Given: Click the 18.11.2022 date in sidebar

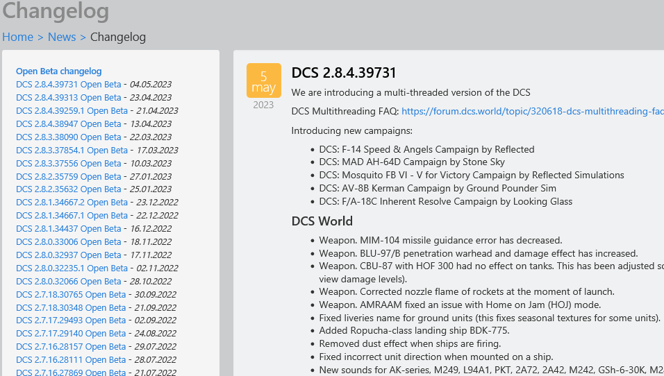Looking at the screenshot, I should coord(151,242).
